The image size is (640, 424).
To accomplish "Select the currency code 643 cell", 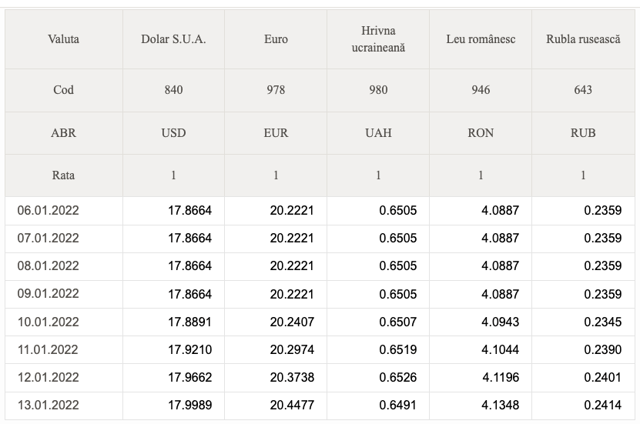I will (x=583, y=90).
